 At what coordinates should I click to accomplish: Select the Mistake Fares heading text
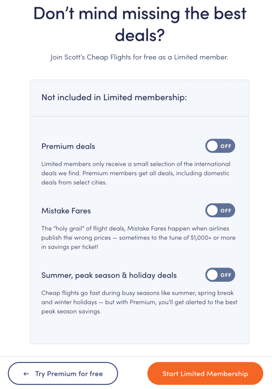click(66, 211)
